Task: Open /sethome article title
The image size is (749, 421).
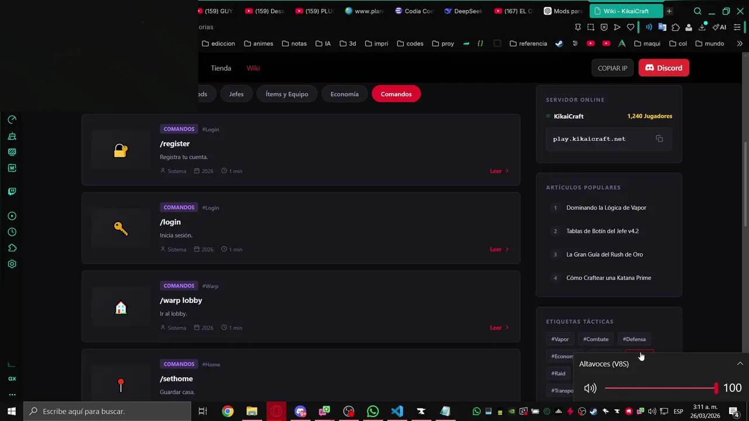Action: pos(176,378)
